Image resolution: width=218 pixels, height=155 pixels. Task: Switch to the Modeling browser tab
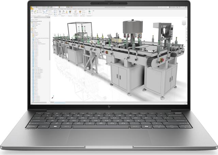click(x=36, y=19)
